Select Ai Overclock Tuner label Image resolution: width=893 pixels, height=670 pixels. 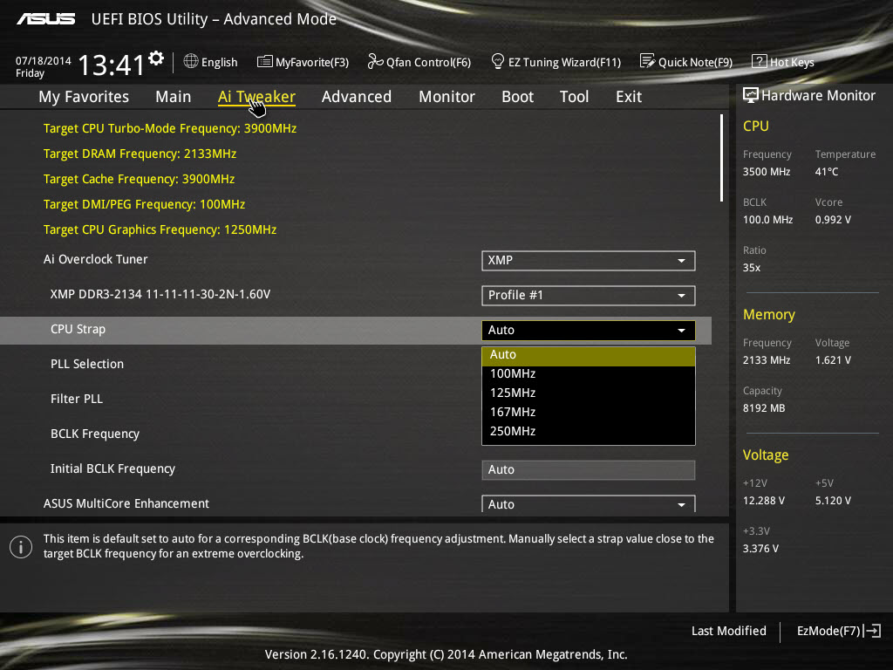pos(96,259)
